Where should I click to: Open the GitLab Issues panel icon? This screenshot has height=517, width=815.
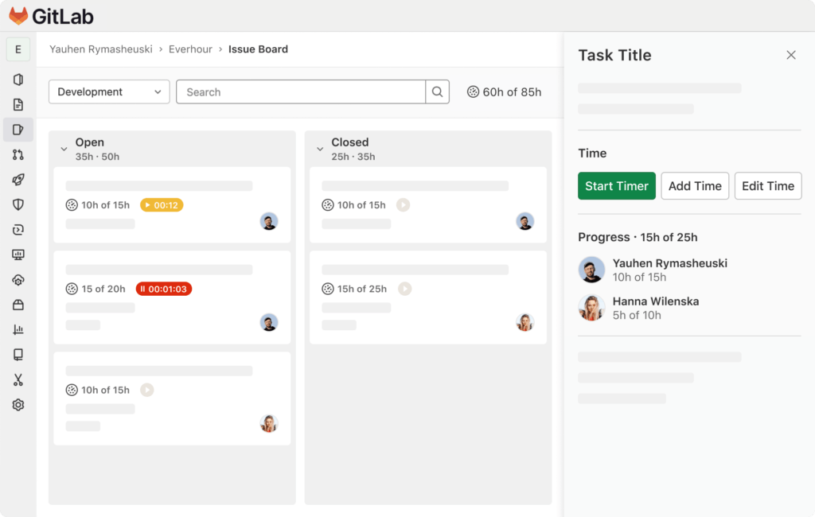(18, 129)
